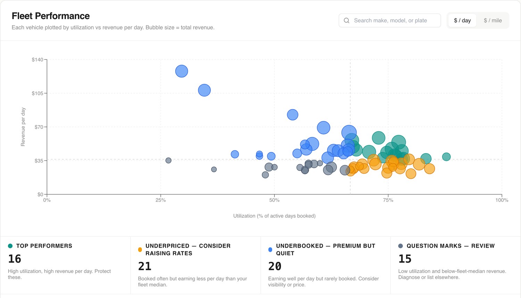Screen dimensions: 521x298
Task: Switch to the $ / mile view
Action: point(493,20)
